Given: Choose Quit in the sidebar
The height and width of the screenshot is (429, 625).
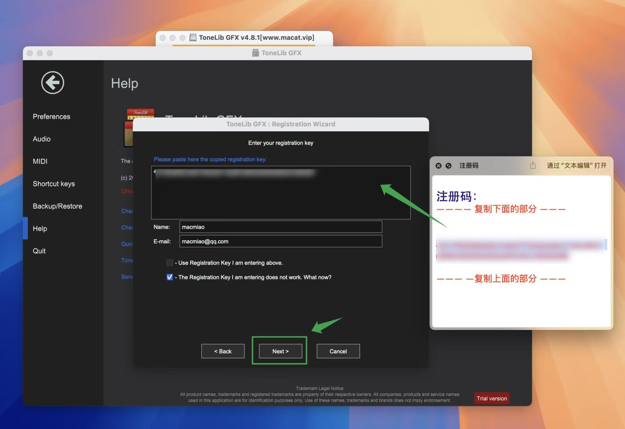Looking at the screenshot, I should (x=39, y=251).
